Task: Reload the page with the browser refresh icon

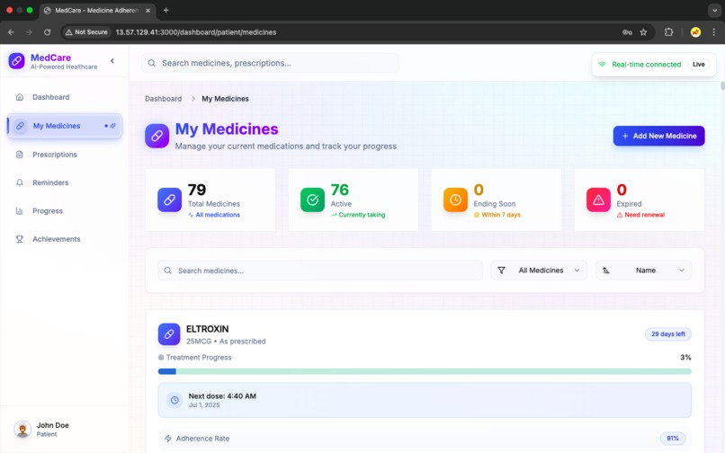Action: [47, 32]
